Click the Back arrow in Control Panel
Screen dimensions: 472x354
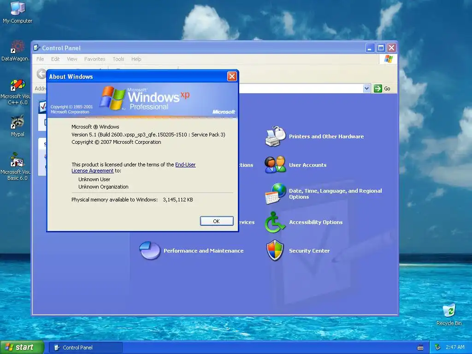(x=41, y=74)
